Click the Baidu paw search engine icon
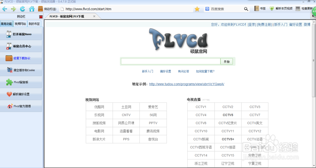This screenshot has height=168, width=316. pos(207,9)
